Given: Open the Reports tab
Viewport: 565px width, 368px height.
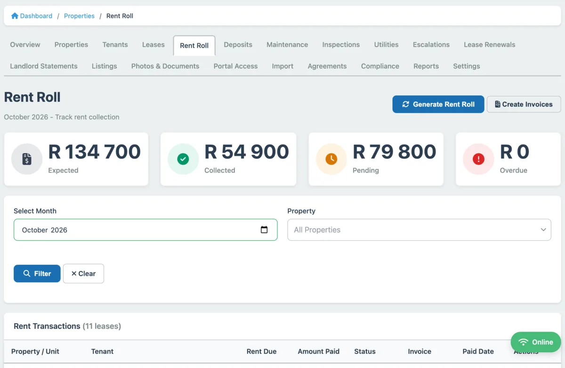Looking at the screenshot, I should click(x=426, y=66).
